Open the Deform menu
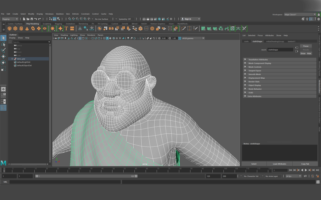The image size is (321, 200). [75, 14]
